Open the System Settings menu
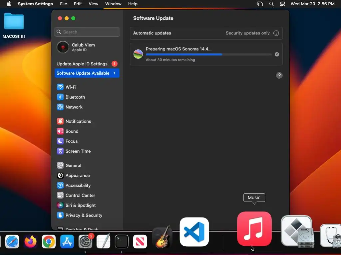 (35, 4)
